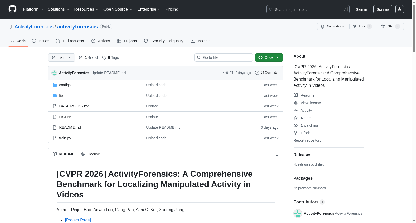This screenshot has width=416, height=223.
Task: Open the train.py file
Action: coord(65,138)
